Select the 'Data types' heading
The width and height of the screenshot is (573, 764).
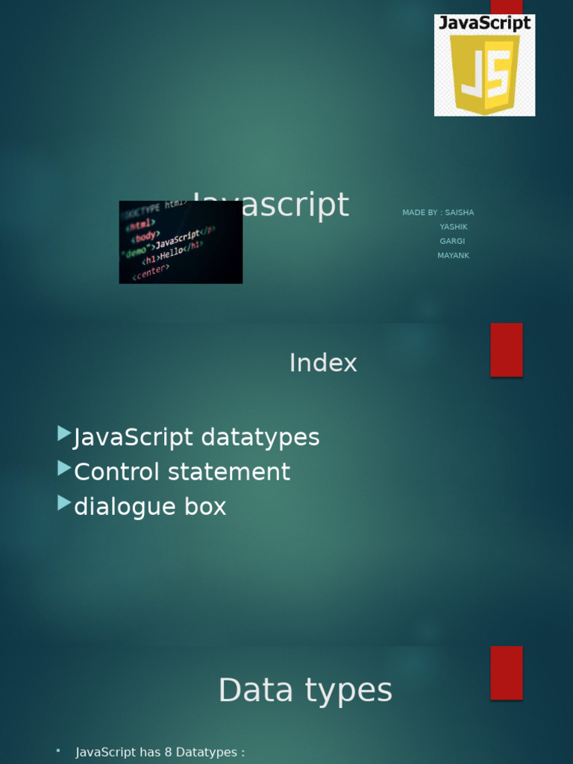point(305,690)
